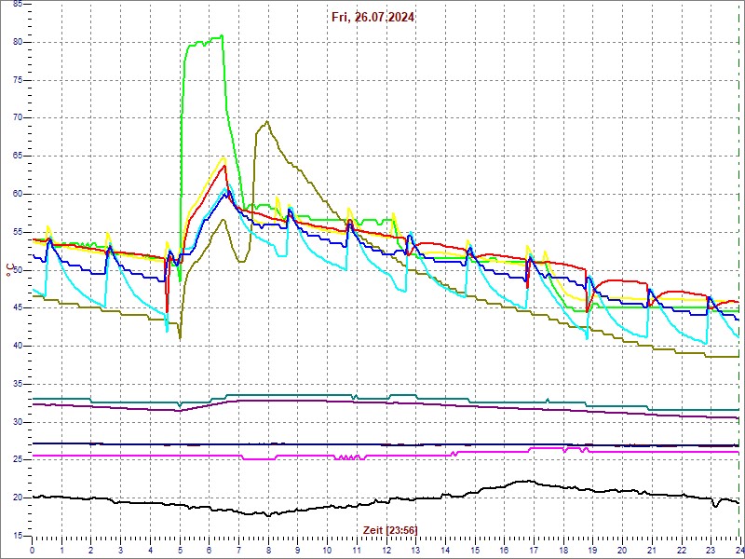Screen dimensions: 745x559
Task: Click hour '17' on the time axis
Action: [533, 550]
